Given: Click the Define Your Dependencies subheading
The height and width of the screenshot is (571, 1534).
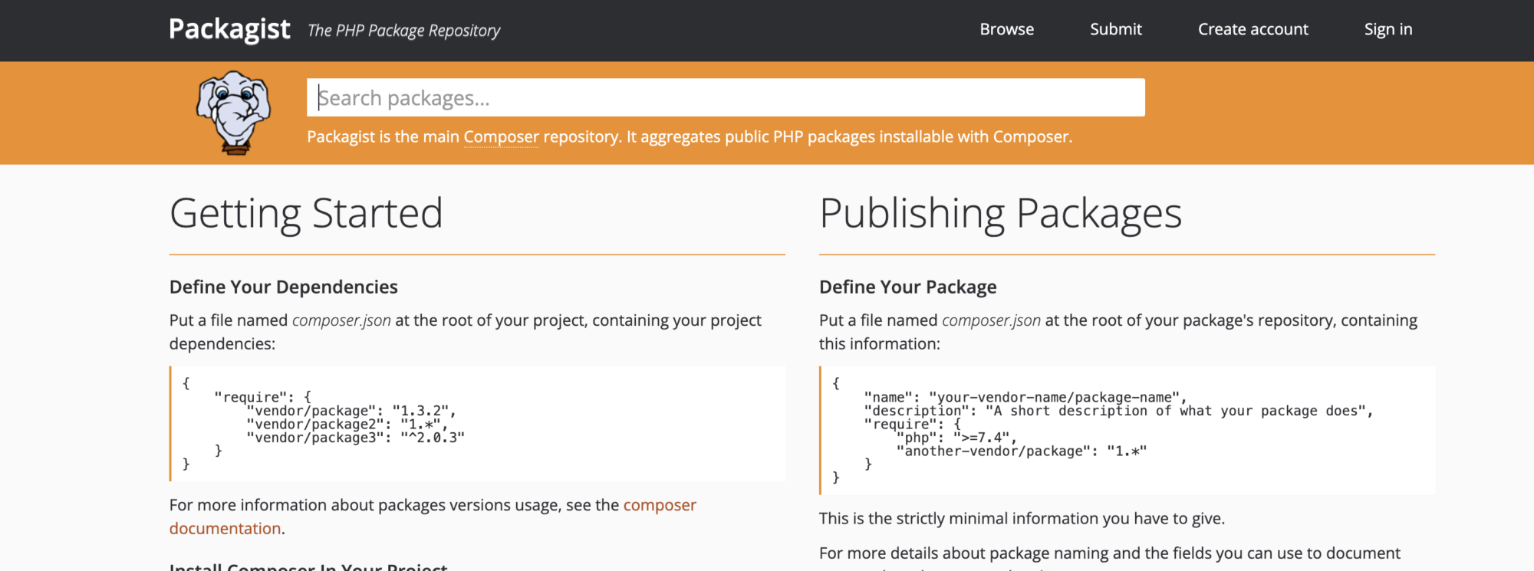Looking at the screenshot, I should point(284,287).
